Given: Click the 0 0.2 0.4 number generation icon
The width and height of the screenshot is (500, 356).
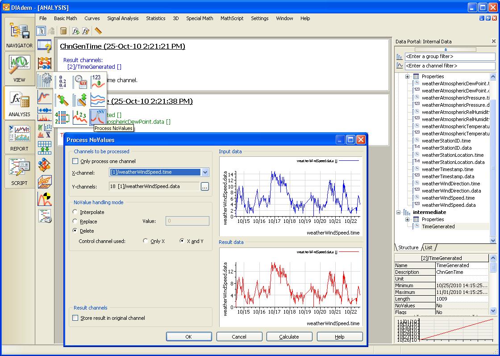Looking at the screenshot, I should (62, 81).
